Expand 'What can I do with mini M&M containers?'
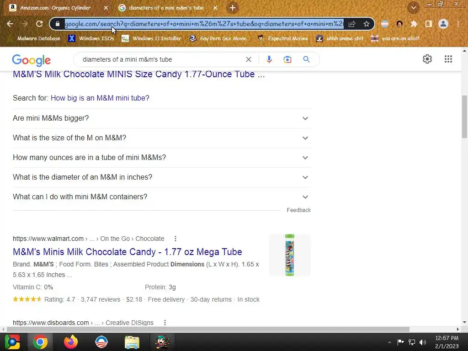 tap(162, 197)
